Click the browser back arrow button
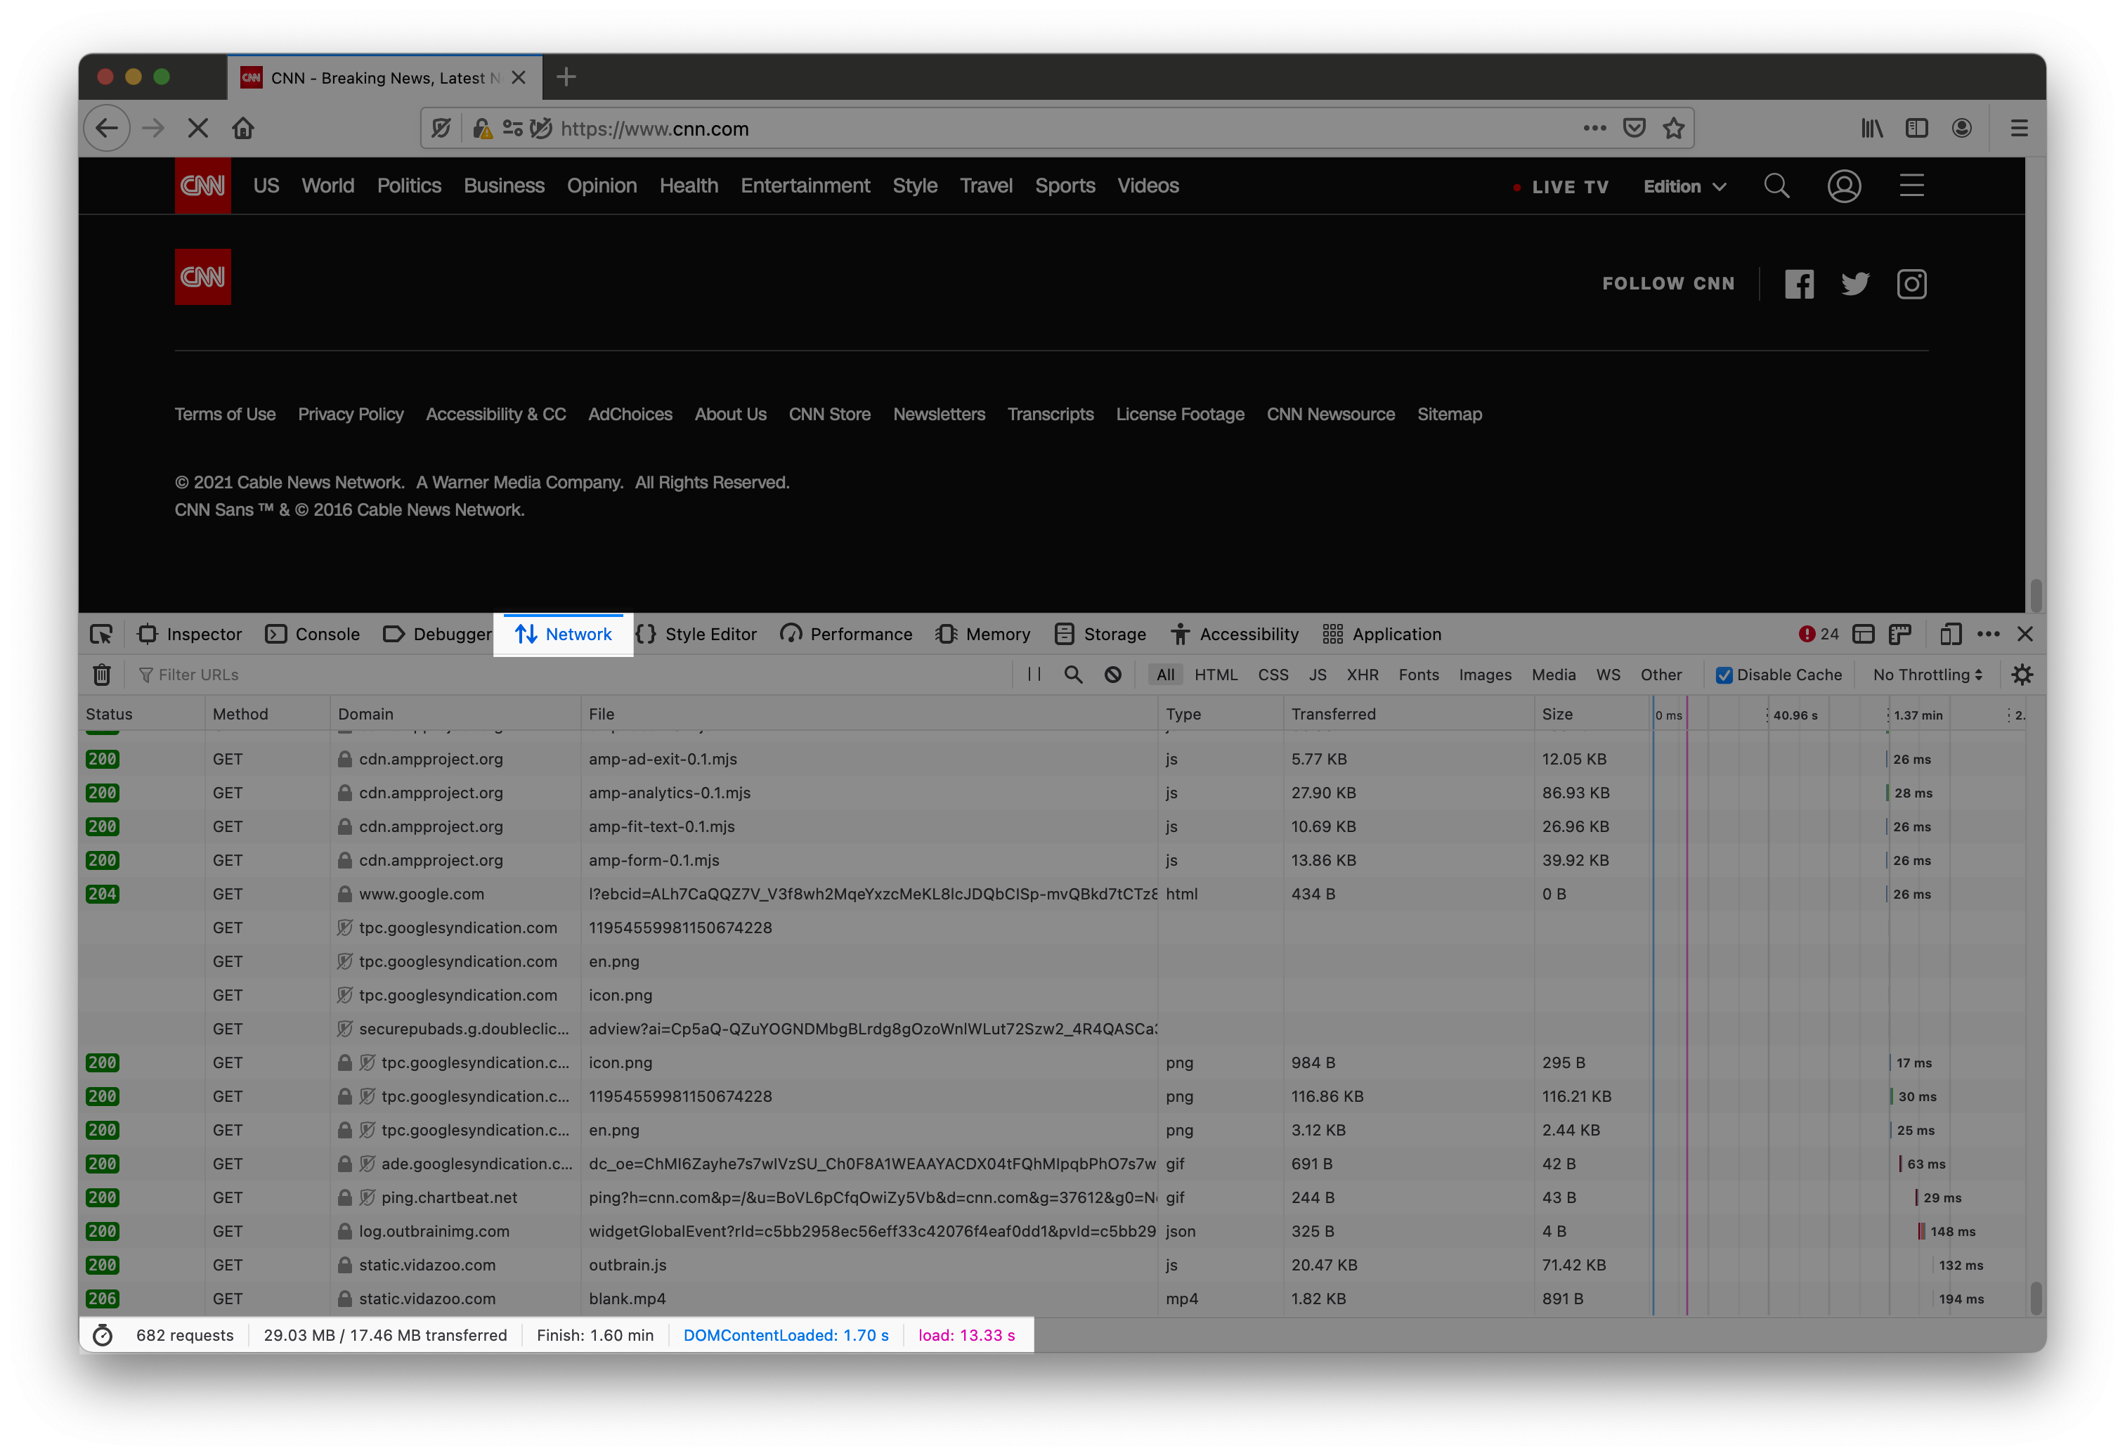 click(107, 129)
